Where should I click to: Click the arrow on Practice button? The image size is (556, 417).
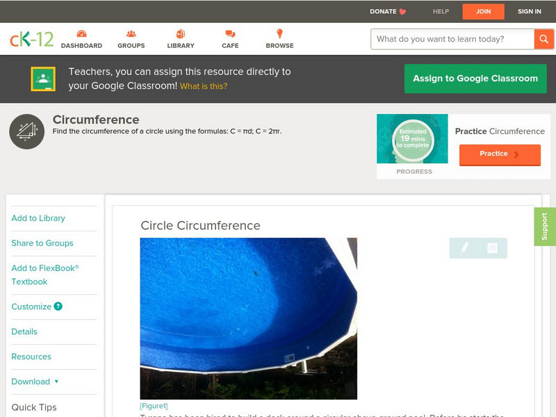(x=516, y=154)
